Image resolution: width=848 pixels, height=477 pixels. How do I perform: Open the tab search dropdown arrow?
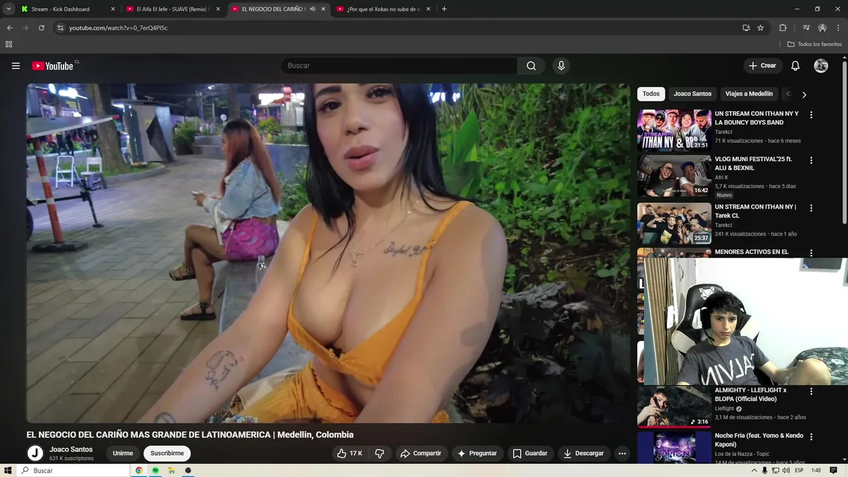tap(9, 9)
